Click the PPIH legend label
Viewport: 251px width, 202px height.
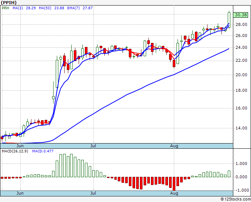click(6, 8)
